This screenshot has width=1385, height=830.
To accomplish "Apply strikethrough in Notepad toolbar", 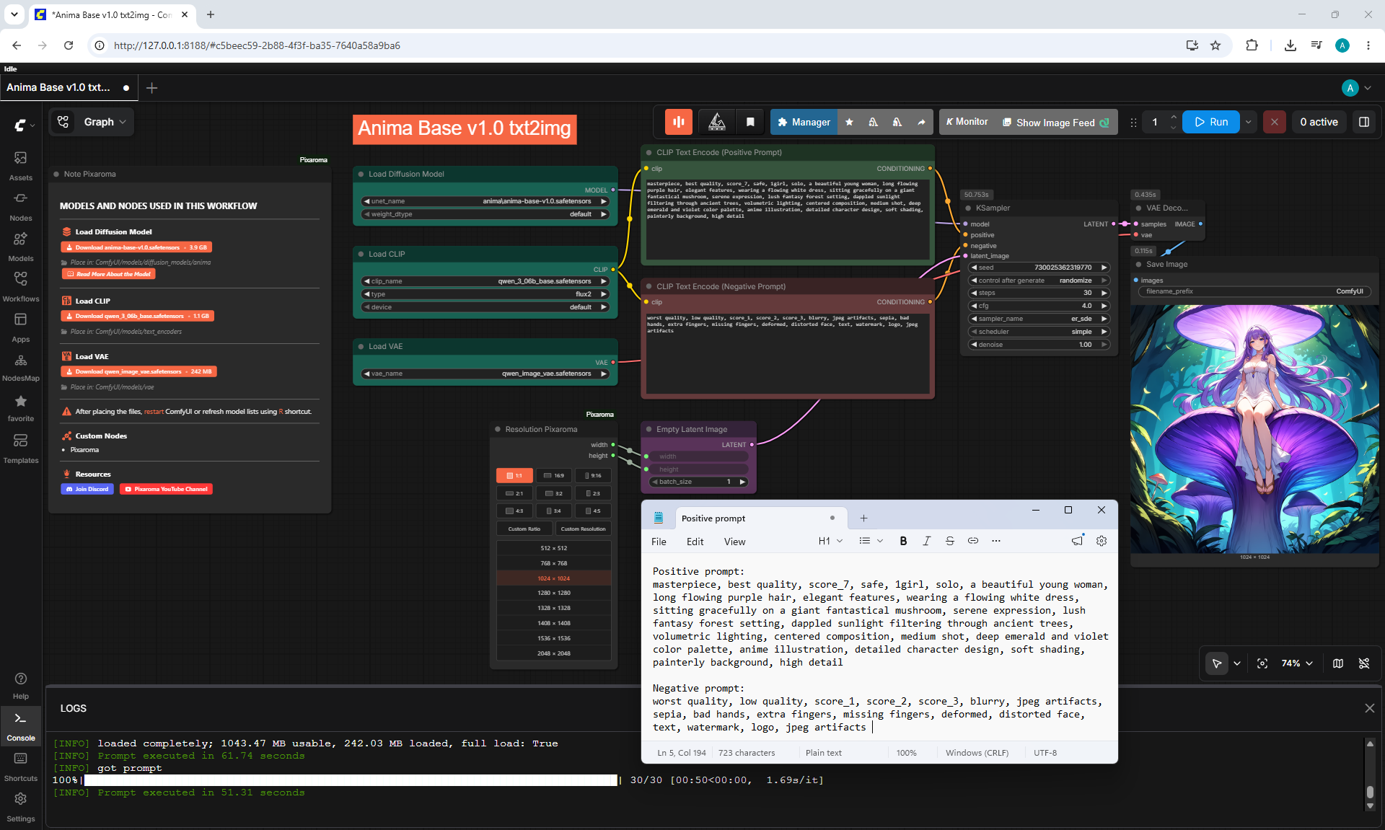I will point(949,541).
